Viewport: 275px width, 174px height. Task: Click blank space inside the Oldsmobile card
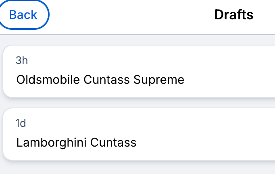pyautogui.click(x=234, y=64)
